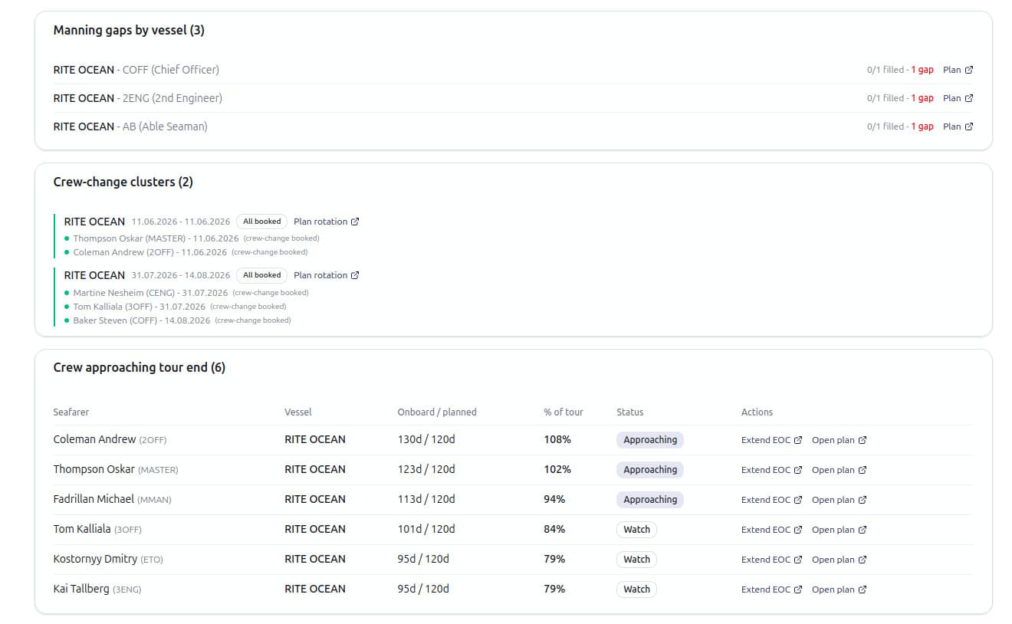Click Approaching status badge for Thompson Oskar
The width and height of the screenshot is (1012, 624).
click(650, 470)
